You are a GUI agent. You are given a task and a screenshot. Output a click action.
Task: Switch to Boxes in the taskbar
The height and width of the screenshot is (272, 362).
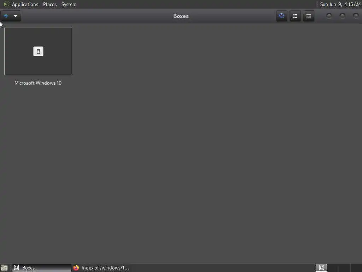click(42, 268)
